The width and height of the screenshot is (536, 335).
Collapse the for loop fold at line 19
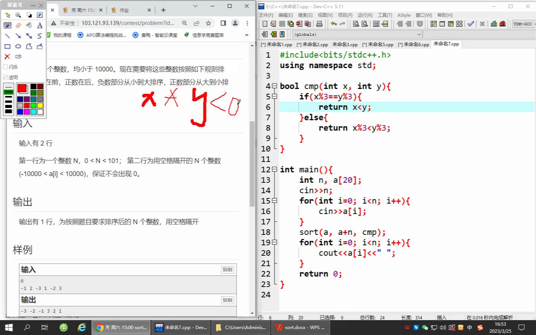(275, 242)
